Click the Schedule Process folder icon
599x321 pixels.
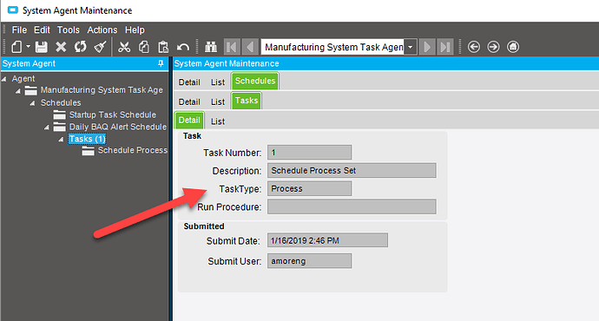(x=88, y=151)
